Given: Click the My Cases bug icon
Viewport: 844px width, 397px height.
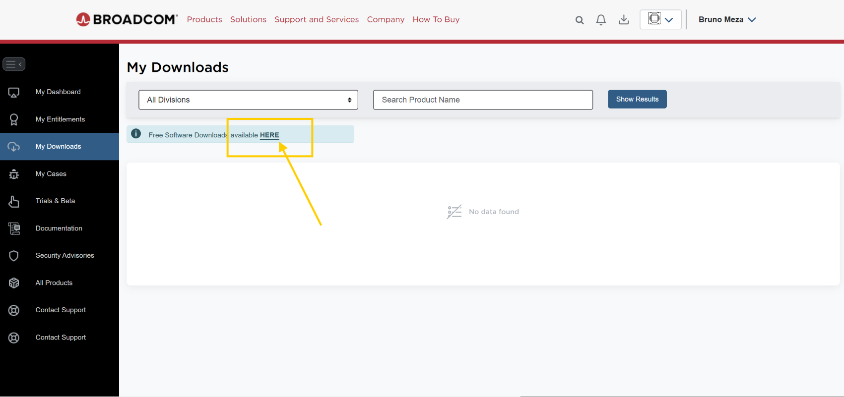Looking at the screenshot, I should tap(14, 174).
